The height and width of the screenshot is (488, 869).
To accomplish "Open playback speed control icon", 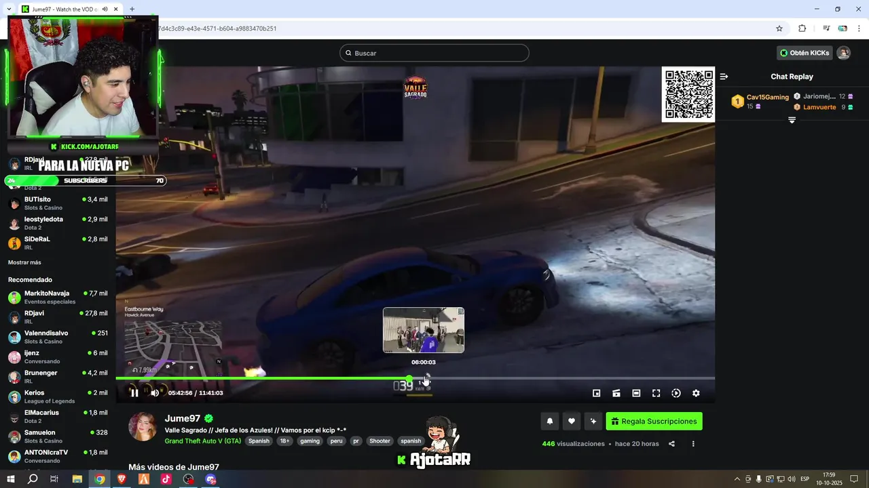I will pos(676,393).
